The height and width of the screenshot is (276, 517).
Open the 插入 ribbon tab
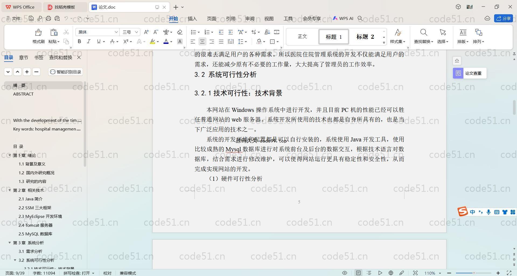coord(192,19)
